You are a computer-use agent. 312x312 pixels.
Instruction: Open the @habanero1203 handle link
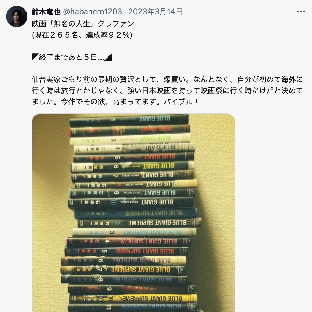[92, 12]
